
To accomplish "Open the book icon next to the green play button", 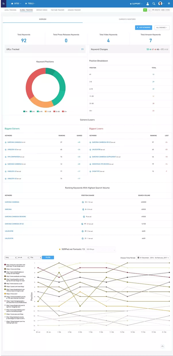I will [149, 10].
